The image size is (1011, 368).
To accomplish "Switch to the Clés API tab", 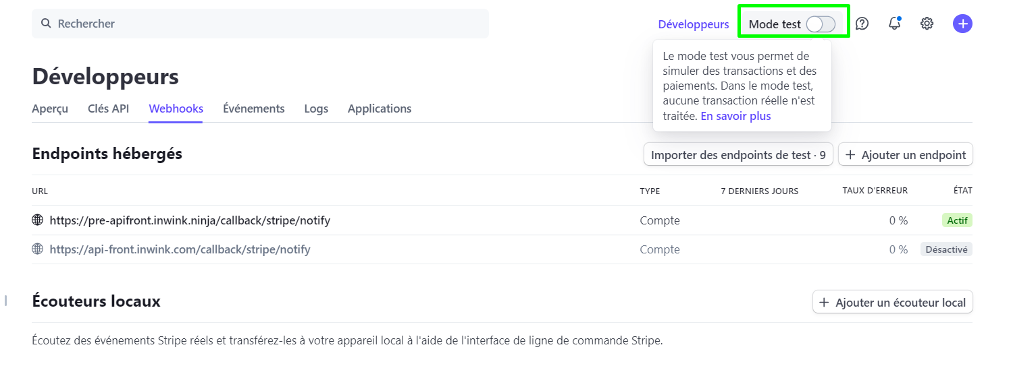I will click(108, 109).
